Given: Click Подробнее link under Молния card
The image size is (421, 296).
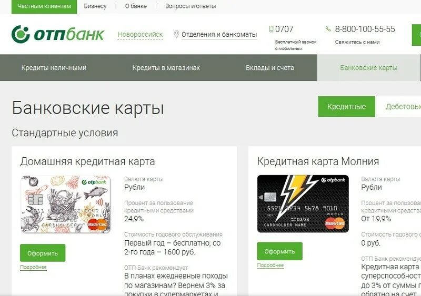Looking at the screenshot, I should (270, 265).
